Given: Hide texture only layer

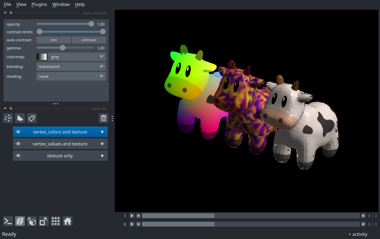Looking at the screenshot, I should tap(18, 156).
